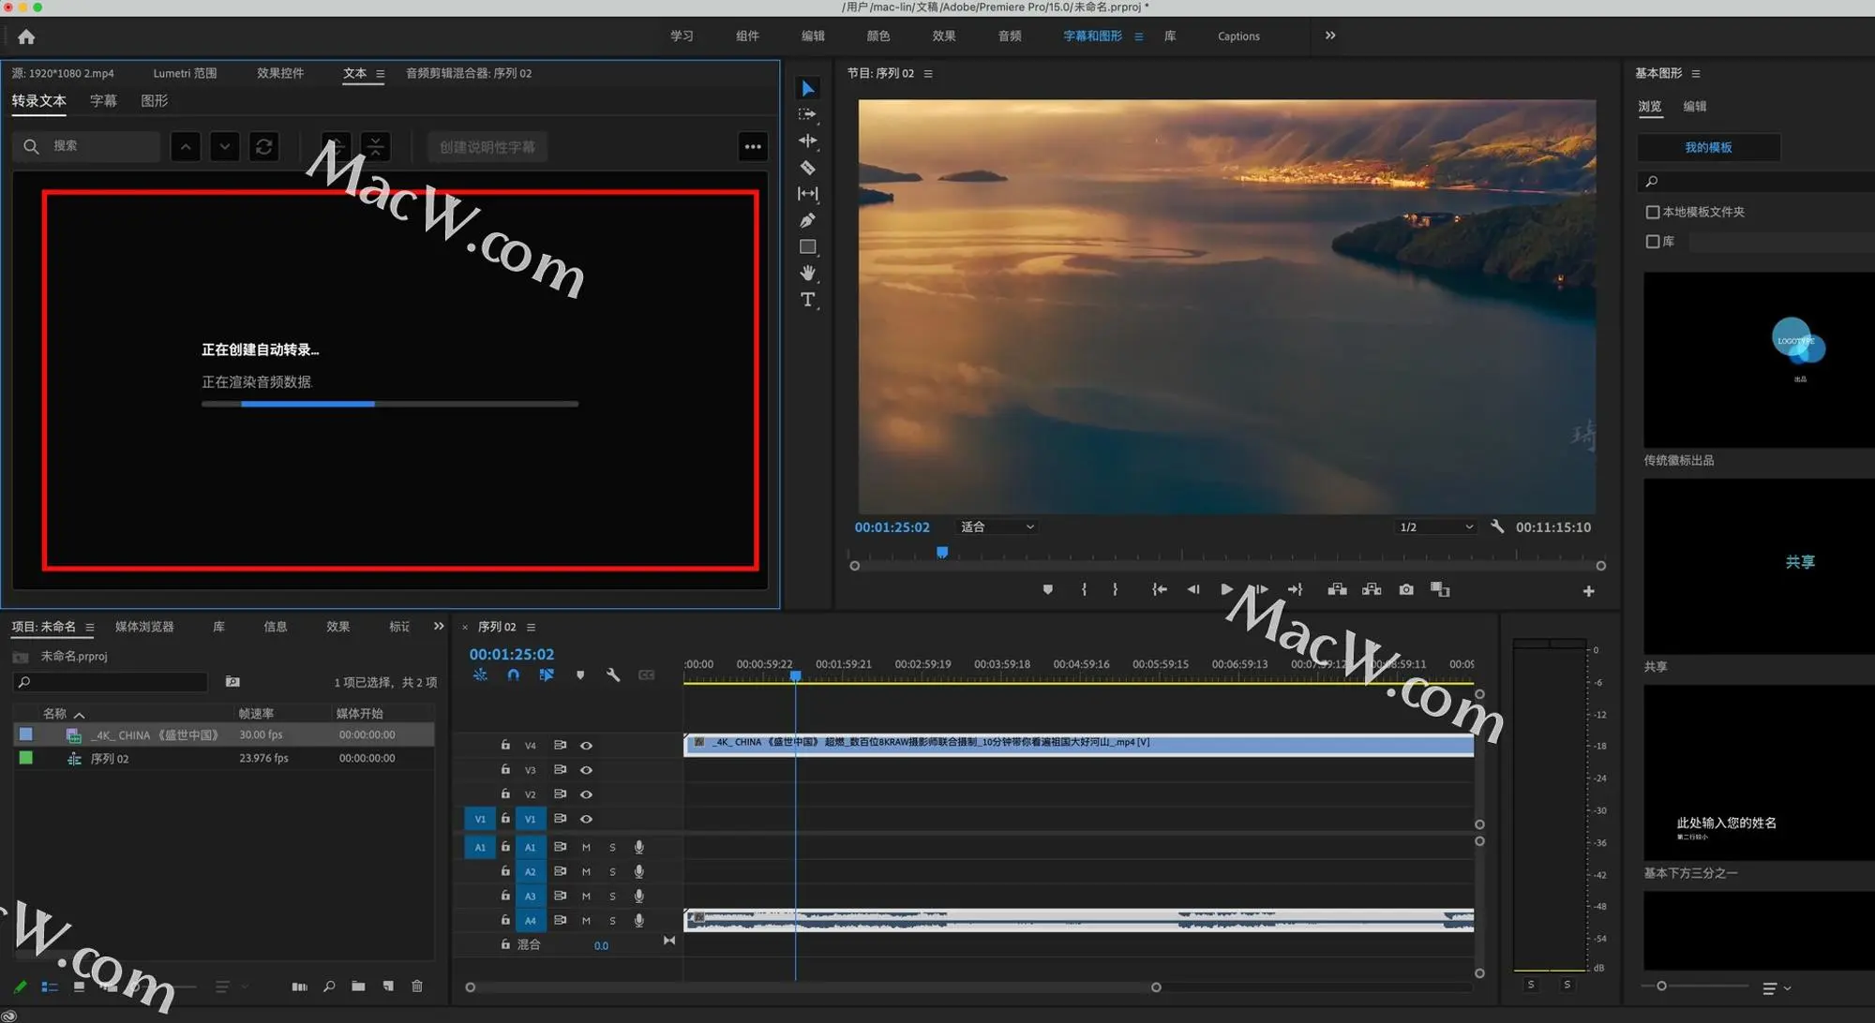Toggle V1 track output eye
The height and width of the screenshot is (1023, 1875).
[x=586, y=819]
